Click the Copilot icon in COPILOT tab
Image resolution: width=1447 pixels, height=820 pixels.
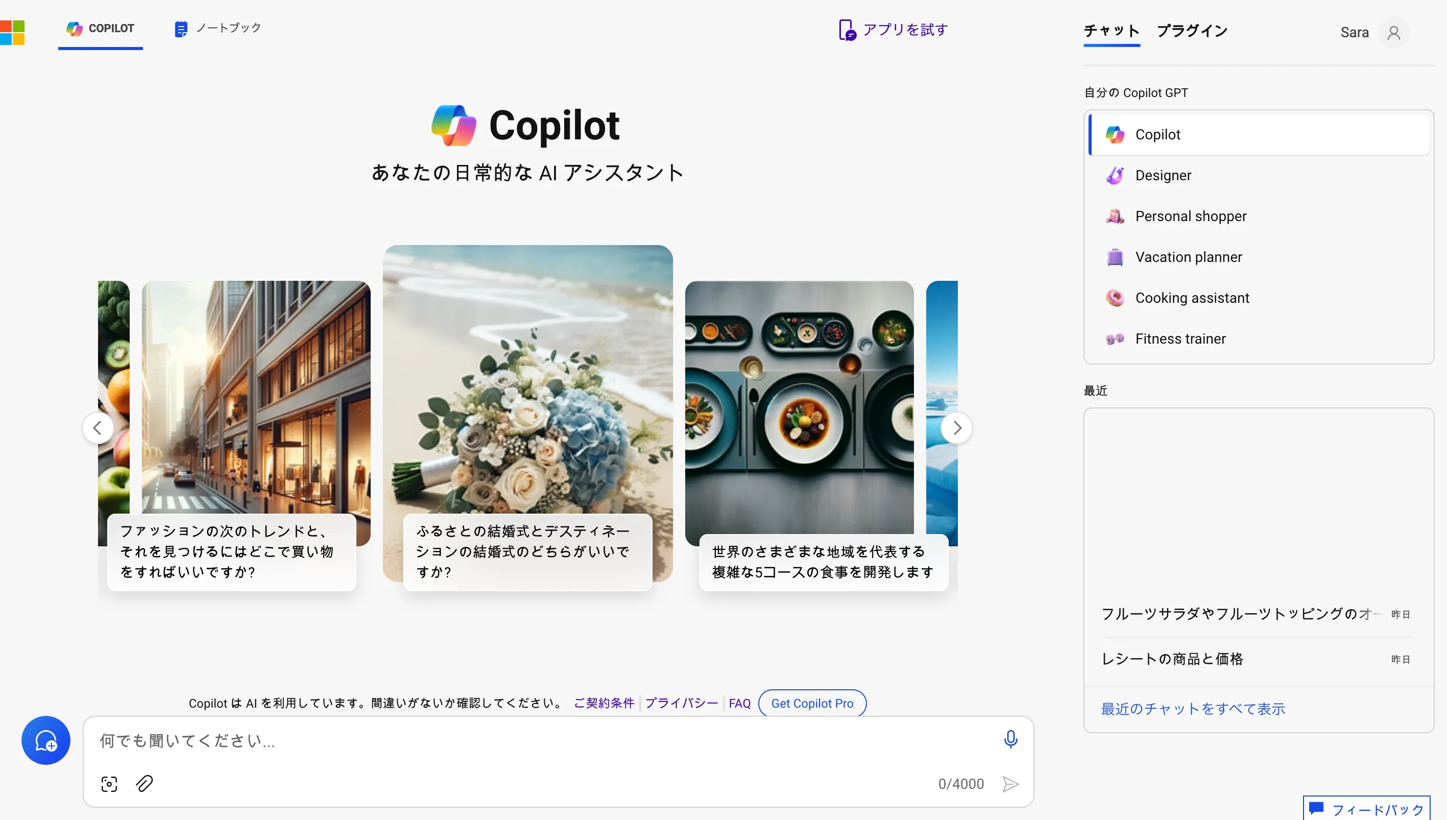click(x=75, y=28)
